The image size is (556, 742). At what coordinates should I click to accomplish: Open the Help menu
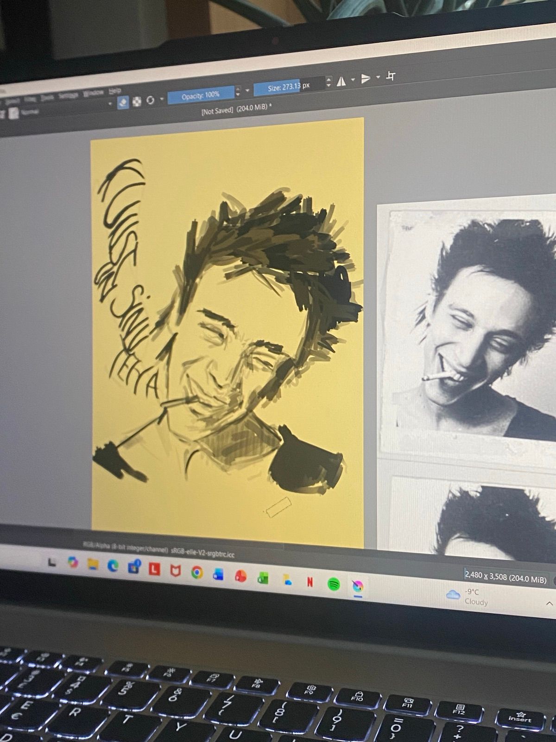point(114,90)
